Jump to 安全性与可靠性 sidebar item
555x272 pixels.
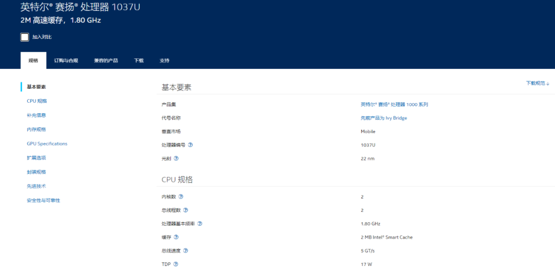[x=43, y=200]
